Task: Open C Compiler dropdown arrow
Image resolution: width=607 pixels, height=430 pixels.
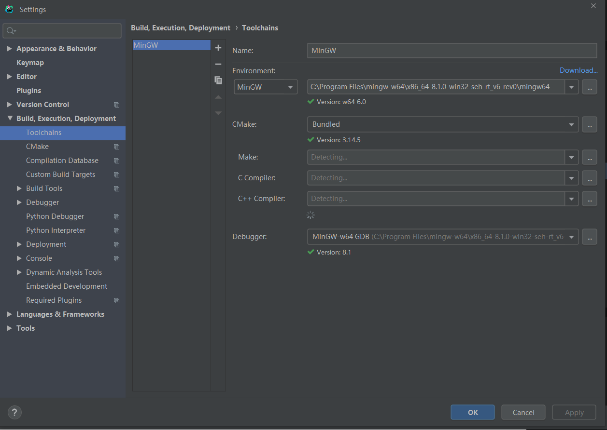Action: coord(572,178)
